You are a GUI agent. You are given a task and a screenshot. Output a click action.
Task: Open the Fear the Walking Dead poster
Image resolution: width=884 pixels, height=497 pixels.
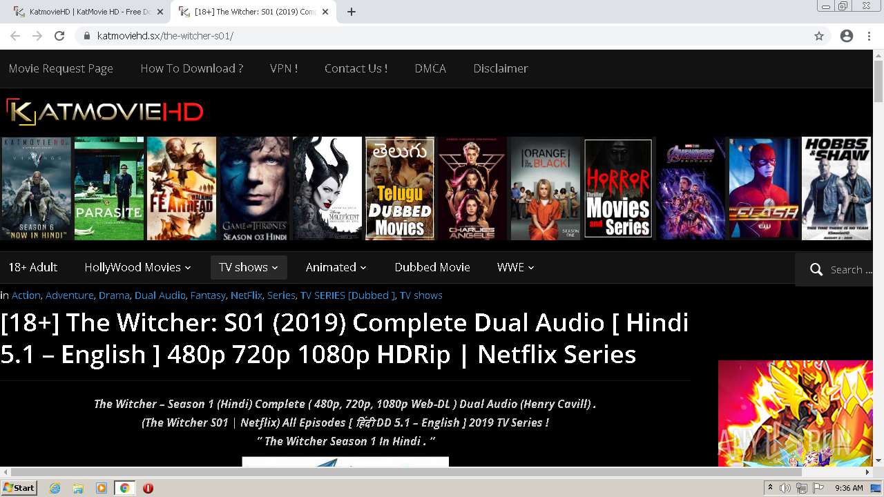point(182,188)
